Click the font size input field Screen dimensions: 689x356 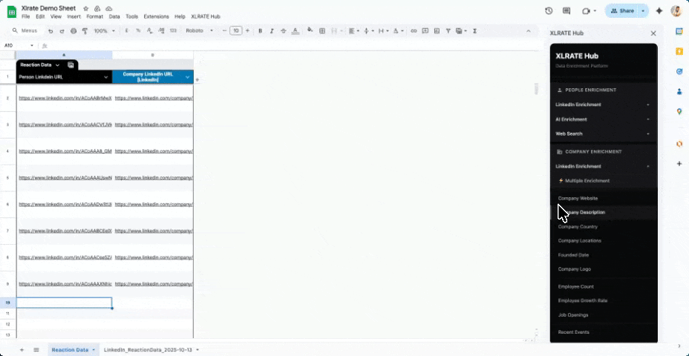236,30
